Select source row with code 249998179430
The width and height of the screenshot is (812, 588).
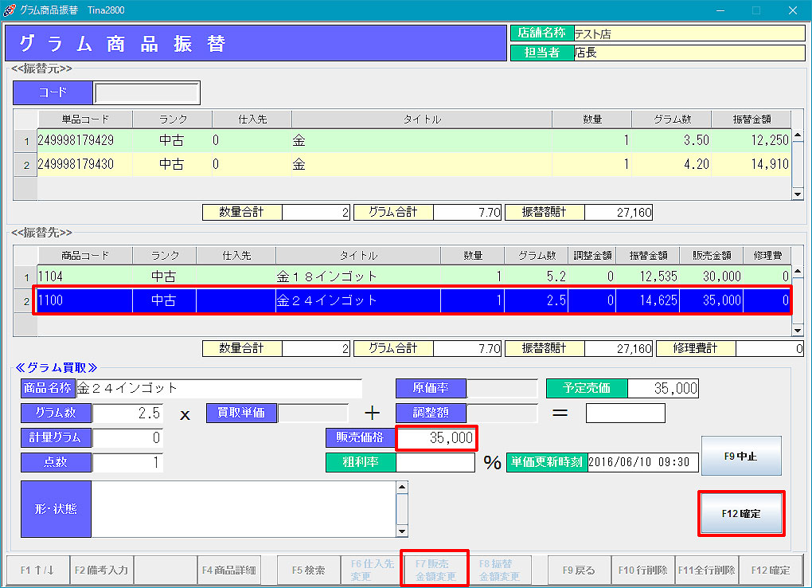[84, 165]
